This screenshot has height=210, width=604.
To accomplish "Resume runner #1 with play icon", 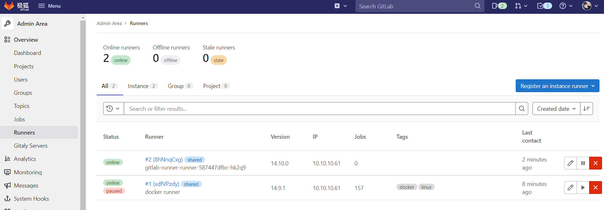I will tap(583, 188).
